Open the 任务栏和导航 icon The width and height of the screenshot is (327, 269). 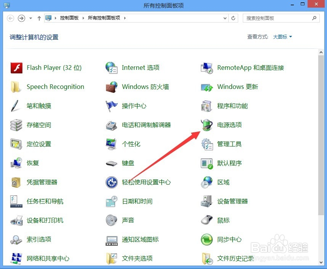pos(16,201)
